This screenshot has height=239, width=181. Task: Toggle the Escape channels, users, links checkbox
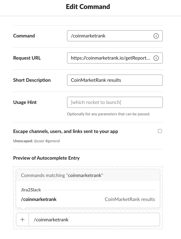click(160, 131)
